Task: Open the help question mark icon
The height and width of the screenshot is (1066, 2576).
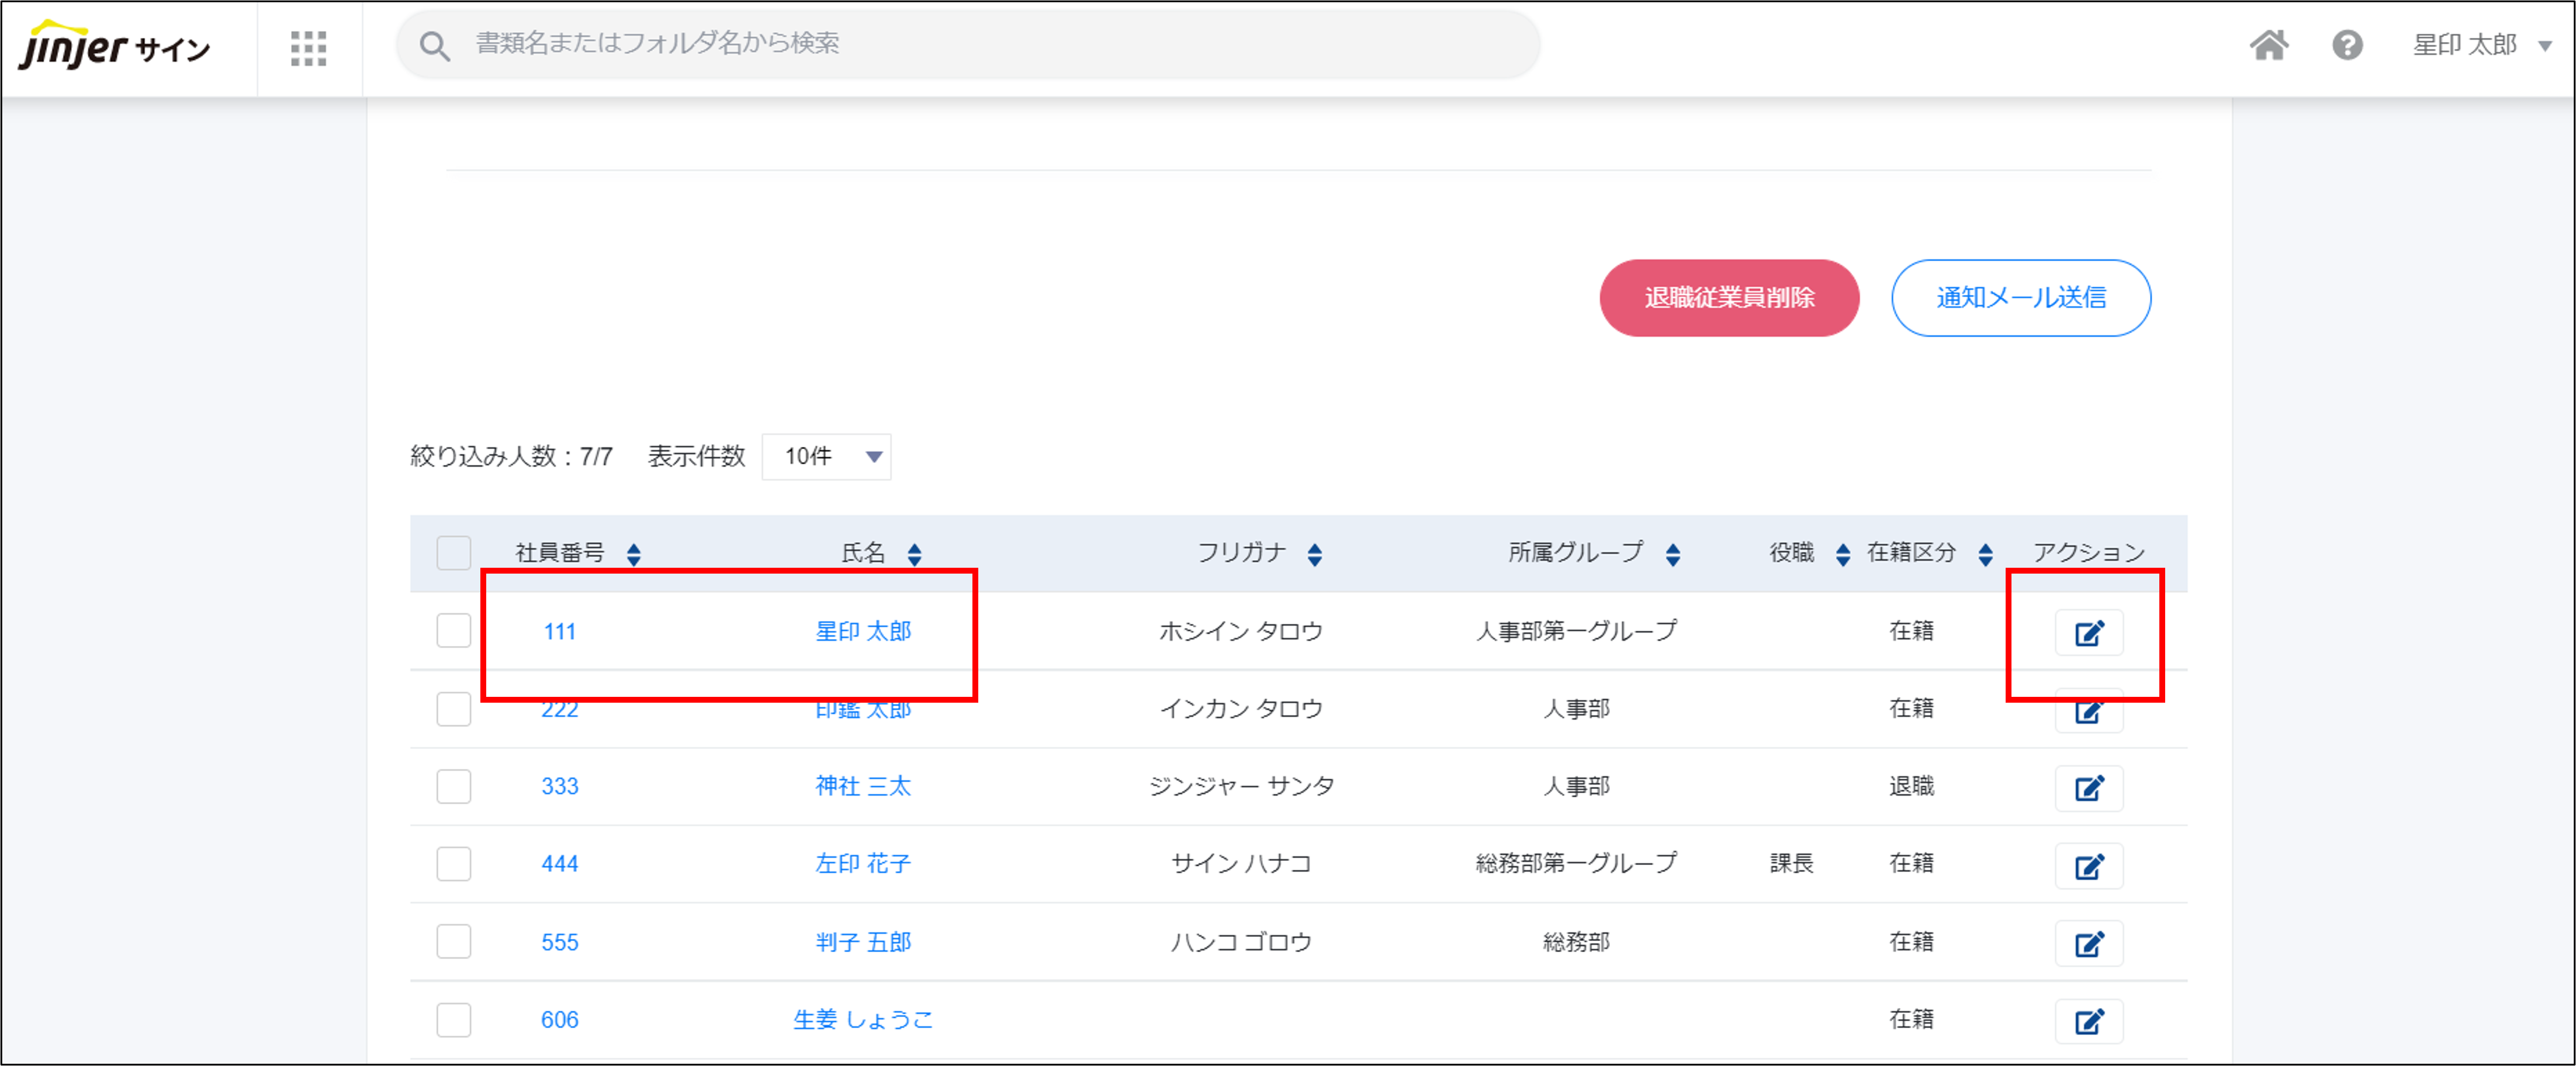Action: tap(2347, 45)
